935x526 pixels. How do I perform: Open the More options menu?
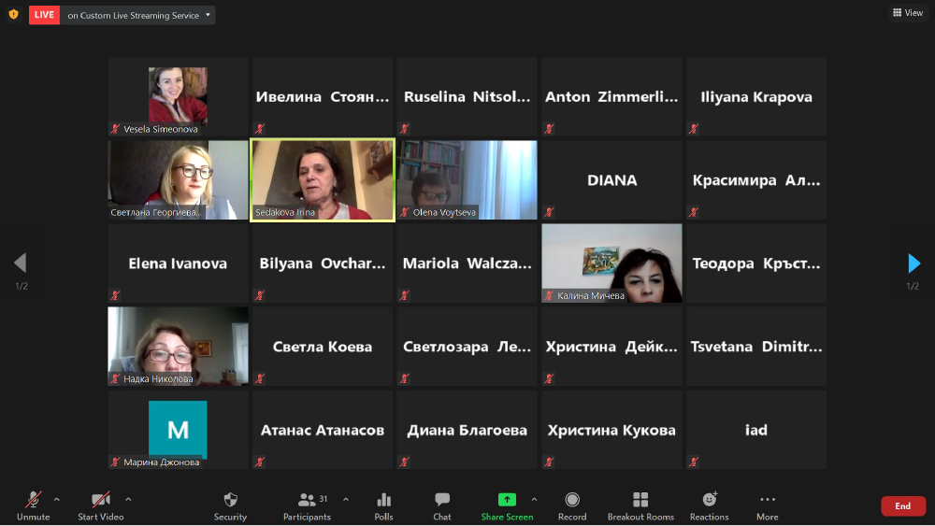click(768, 501)
